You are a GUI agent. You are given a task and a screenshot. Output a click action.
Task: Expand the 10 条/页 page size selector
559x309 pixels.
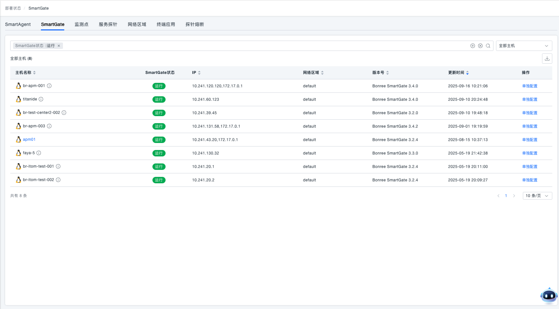coord(537,196)
